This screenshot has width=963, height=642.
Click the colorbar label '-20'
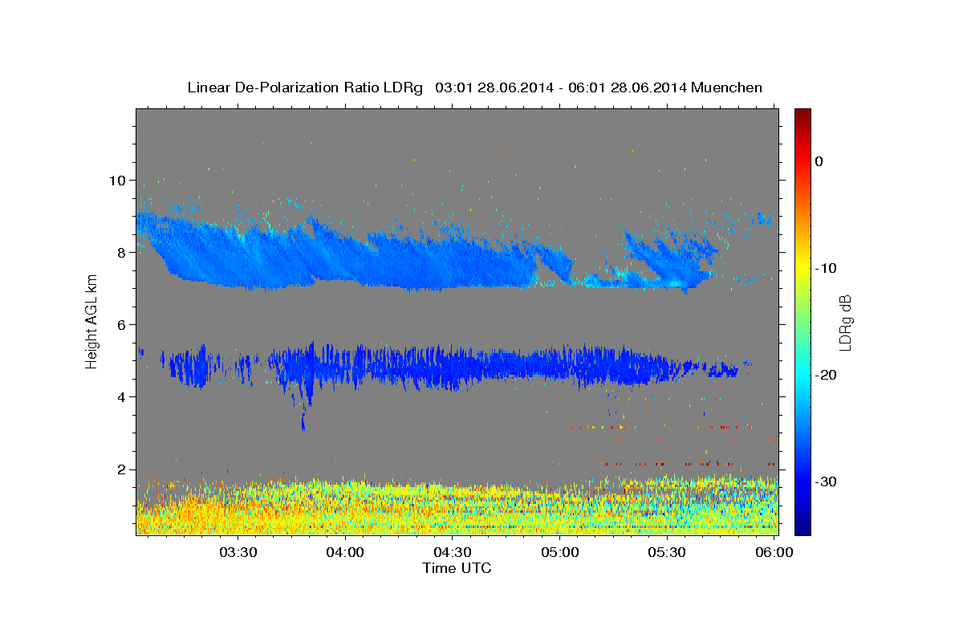pos(826,375)
